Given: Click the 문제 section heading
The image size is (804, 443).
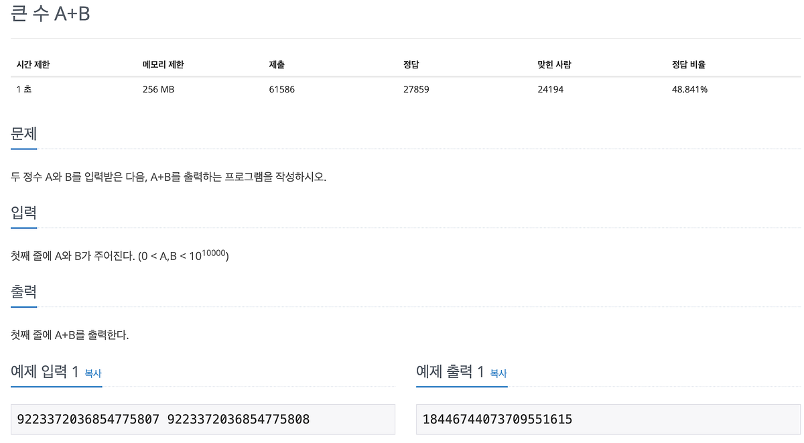Looking at the screenshot, I should [23, 133].
